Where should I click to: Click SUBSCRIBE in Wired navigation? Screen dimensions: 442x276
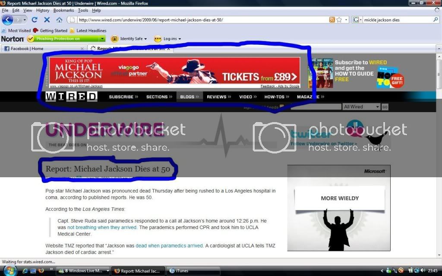[123, 97]
